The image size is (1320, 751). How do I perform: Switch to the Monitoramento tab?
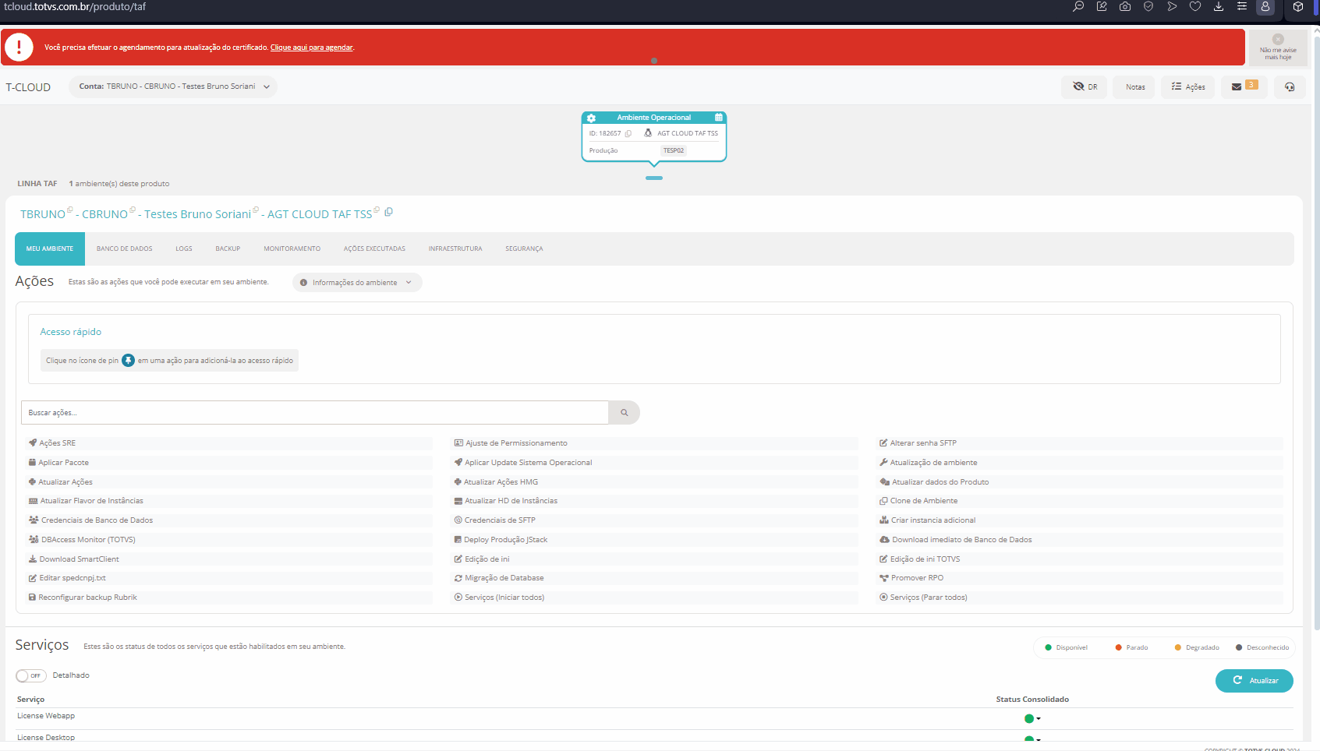tap(292, 249)
